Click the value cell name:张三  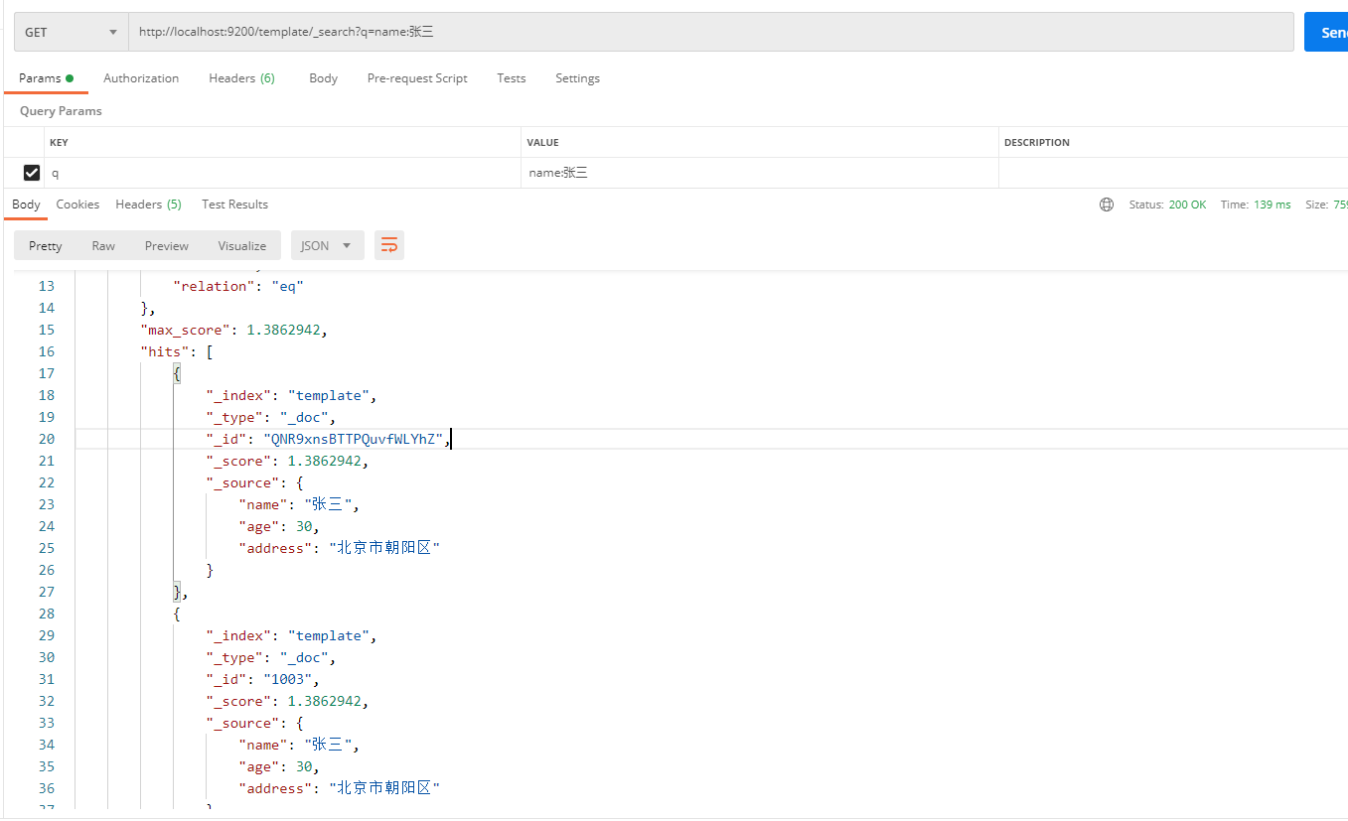click(760, 173)
